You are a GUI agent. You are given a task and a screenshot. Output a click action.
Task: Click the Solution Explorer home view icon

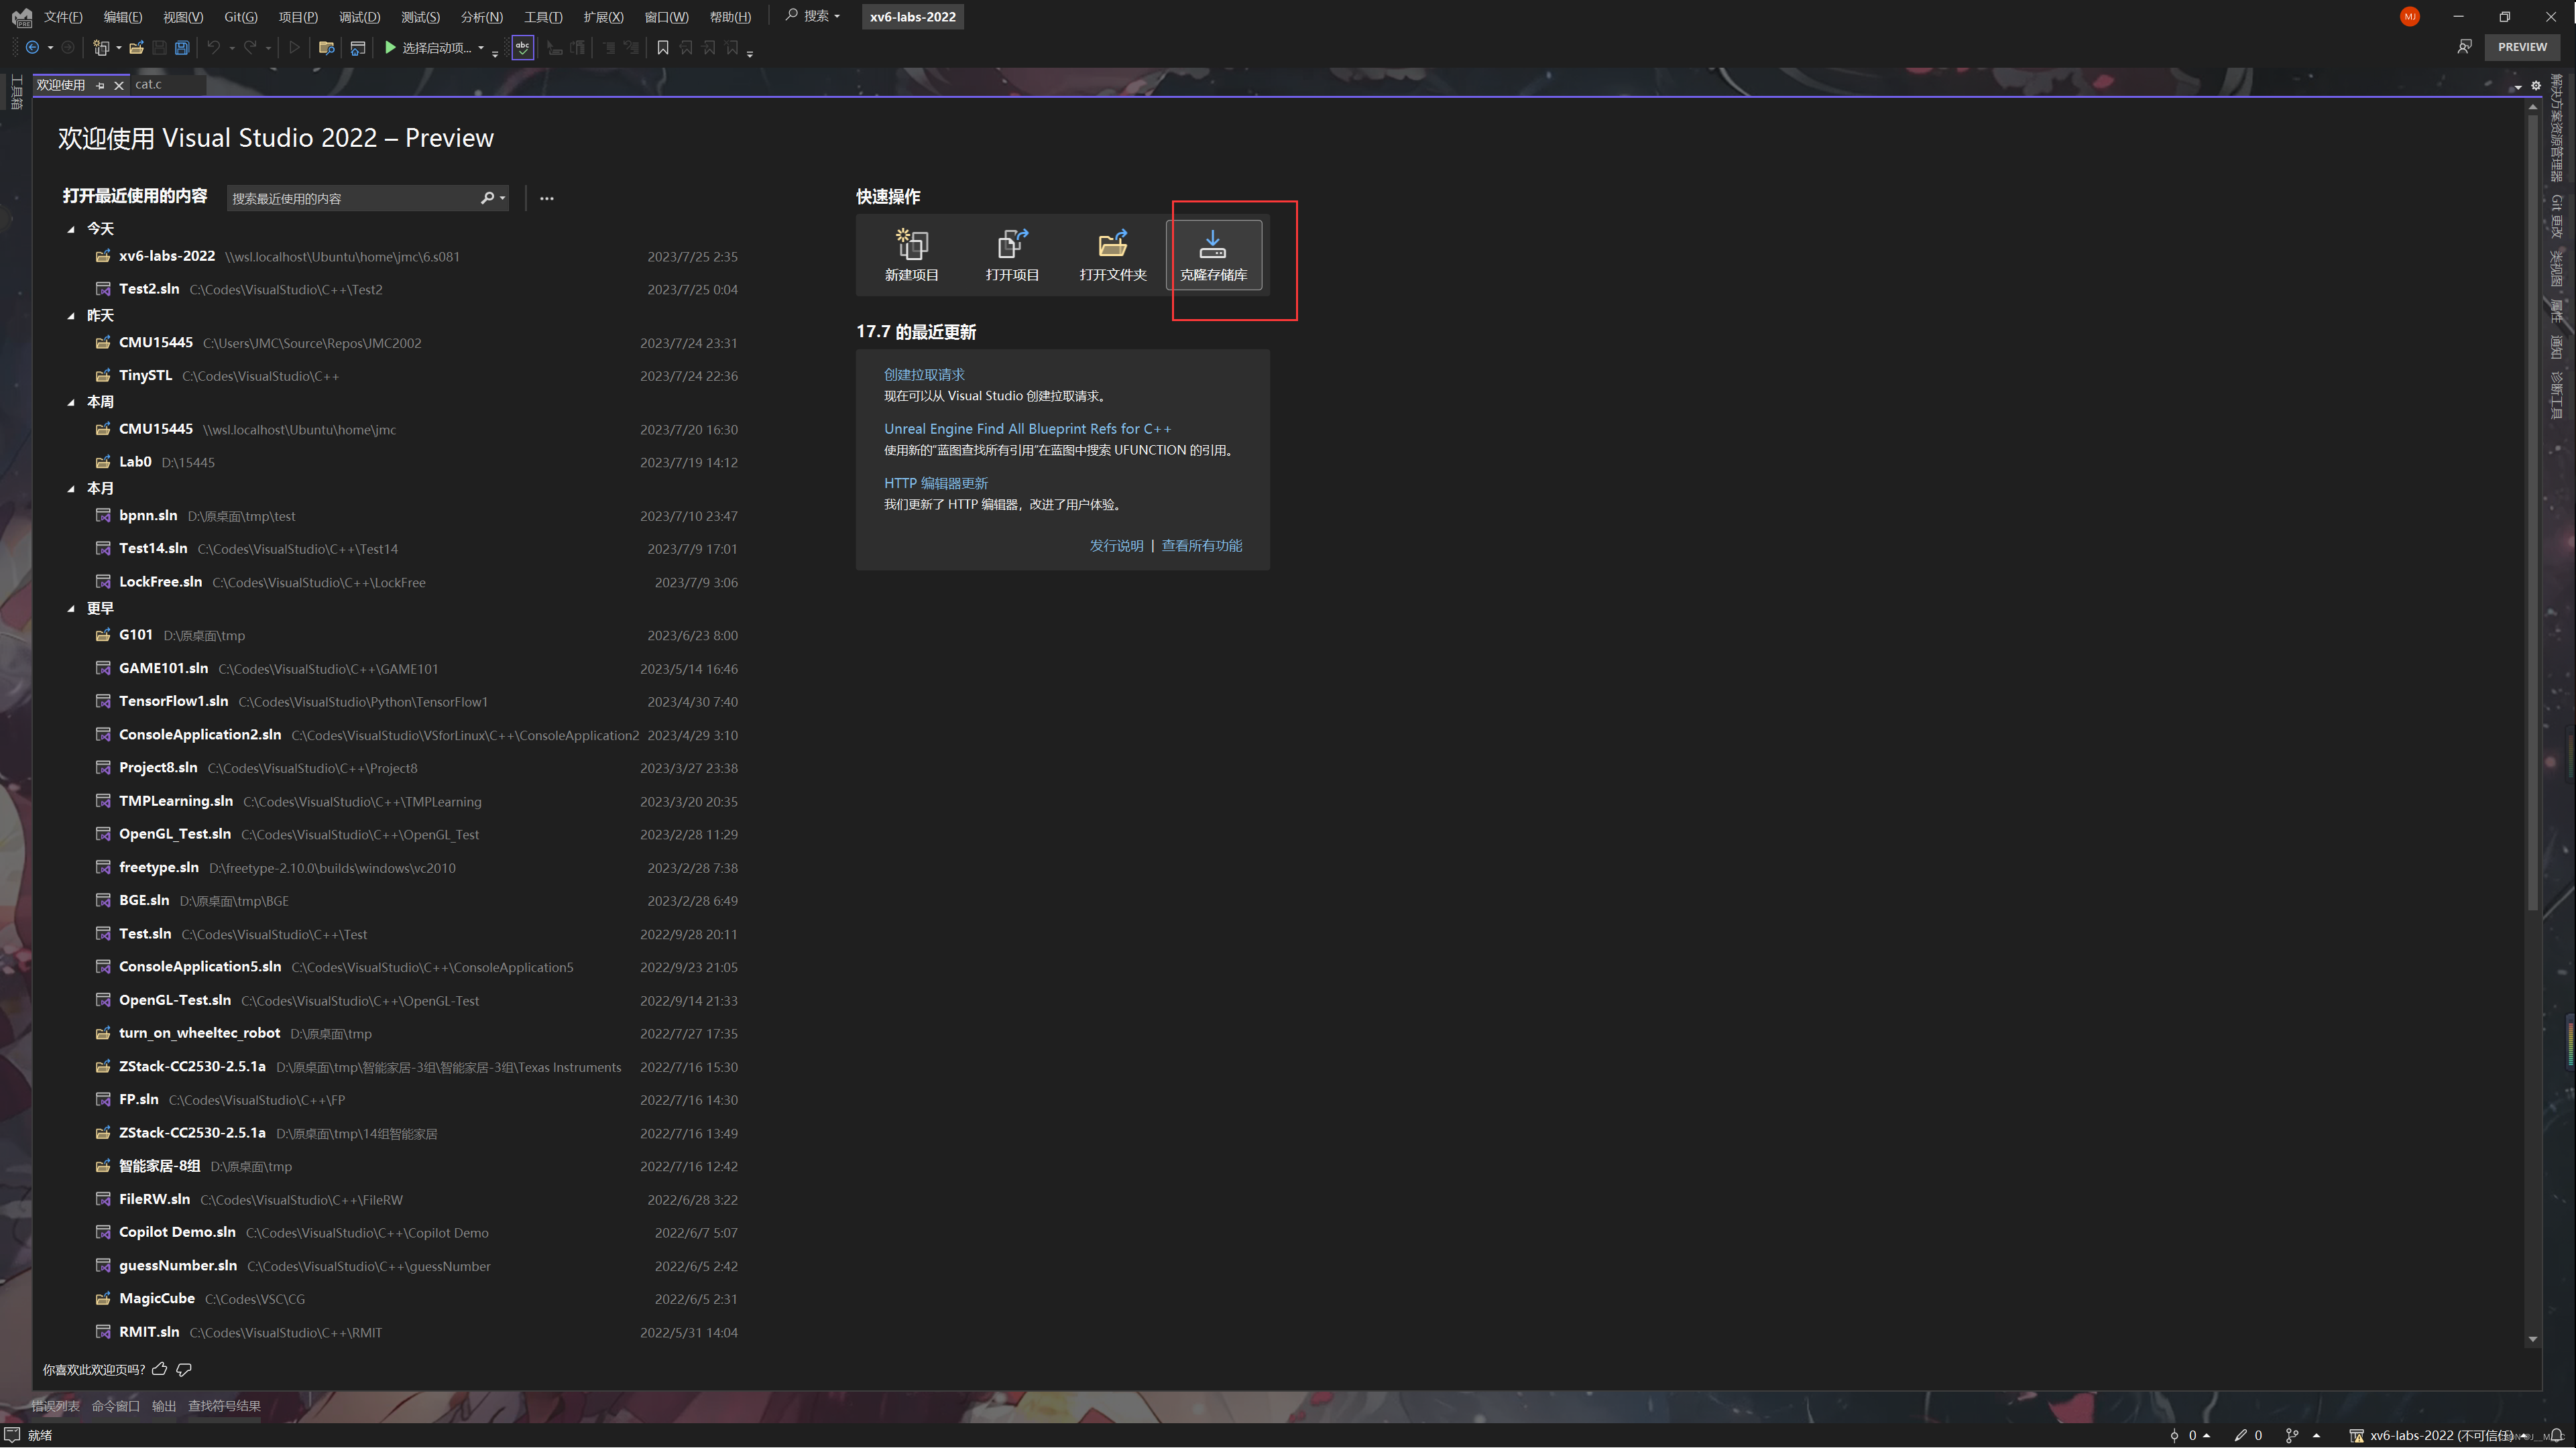pyautogui.click(x=358, y=47)
